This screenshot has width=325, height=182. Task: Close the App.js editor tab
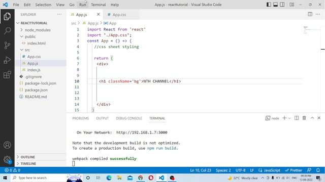98,14
